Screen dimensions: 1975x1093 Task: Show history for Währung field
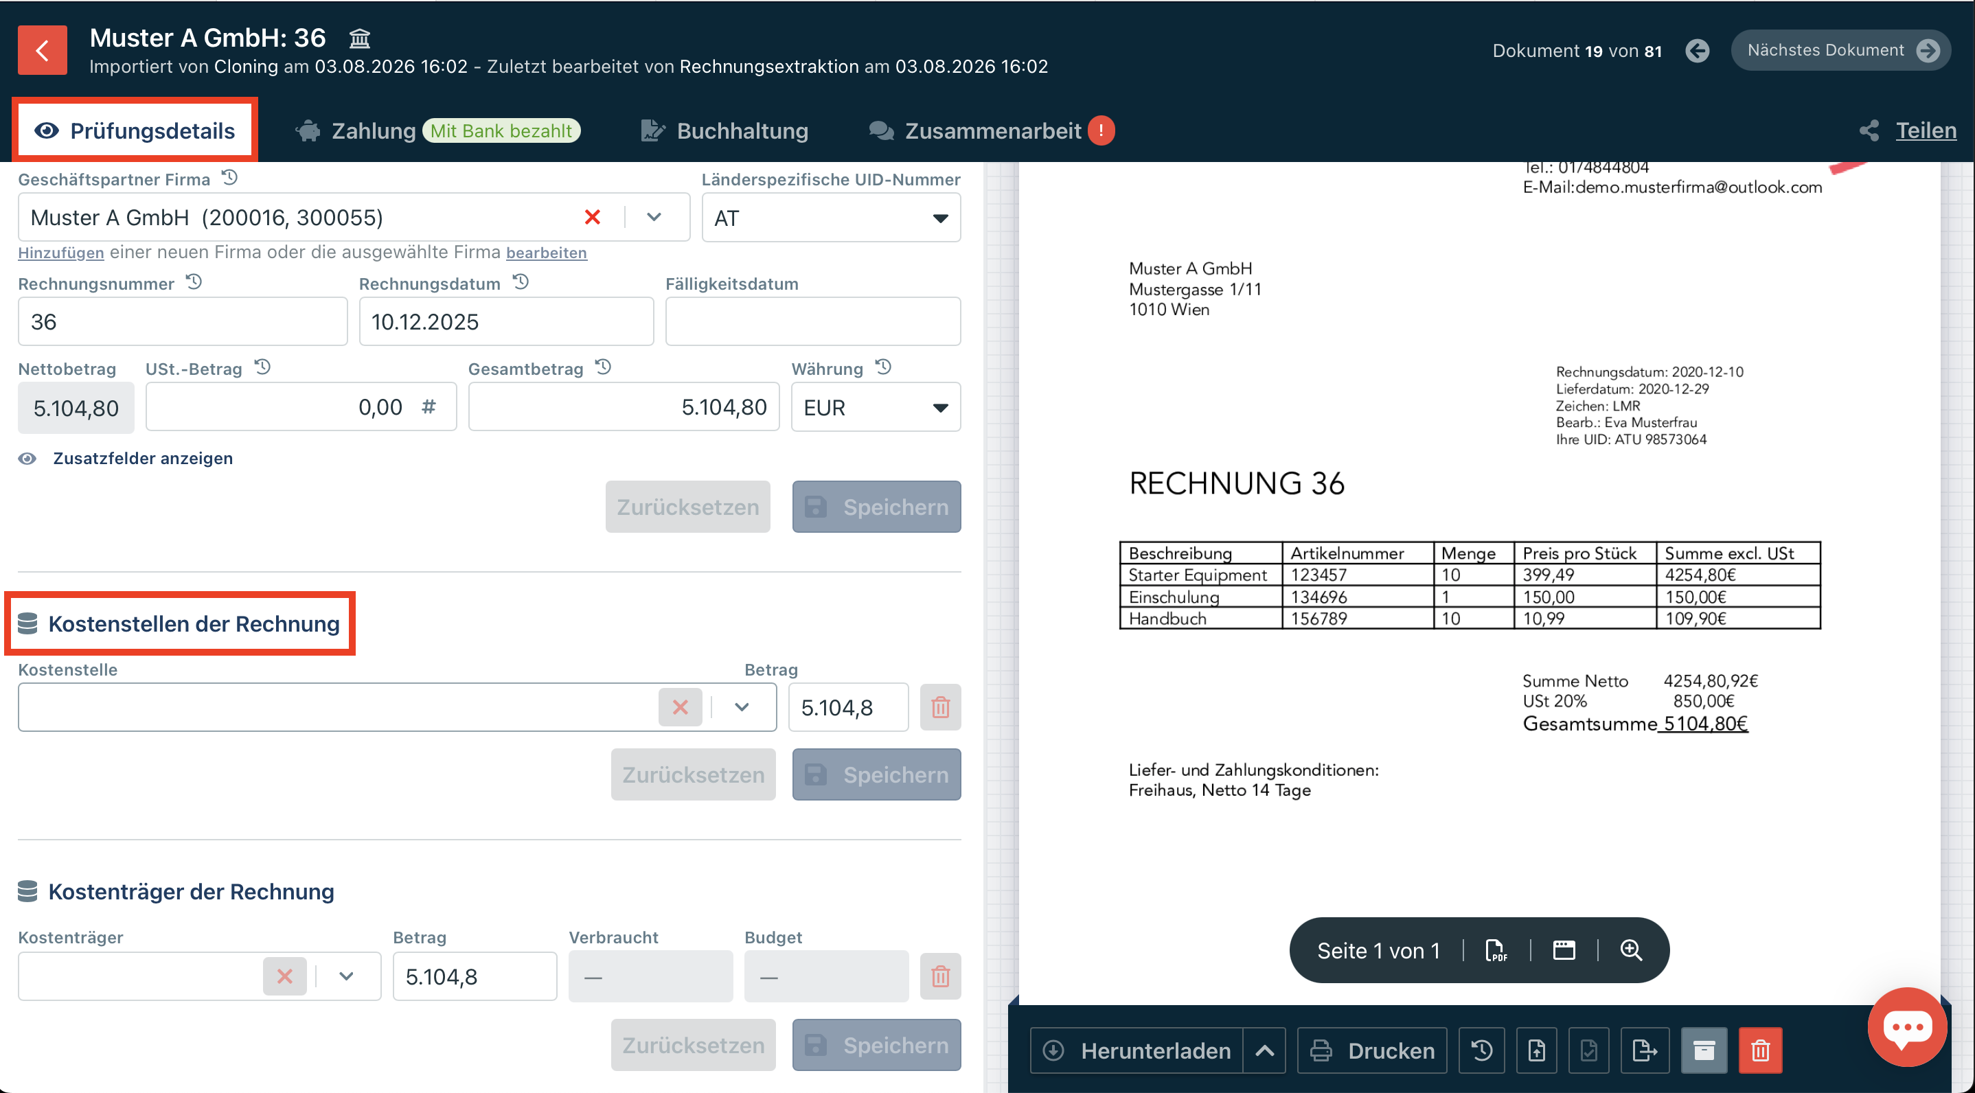[883, 368]
